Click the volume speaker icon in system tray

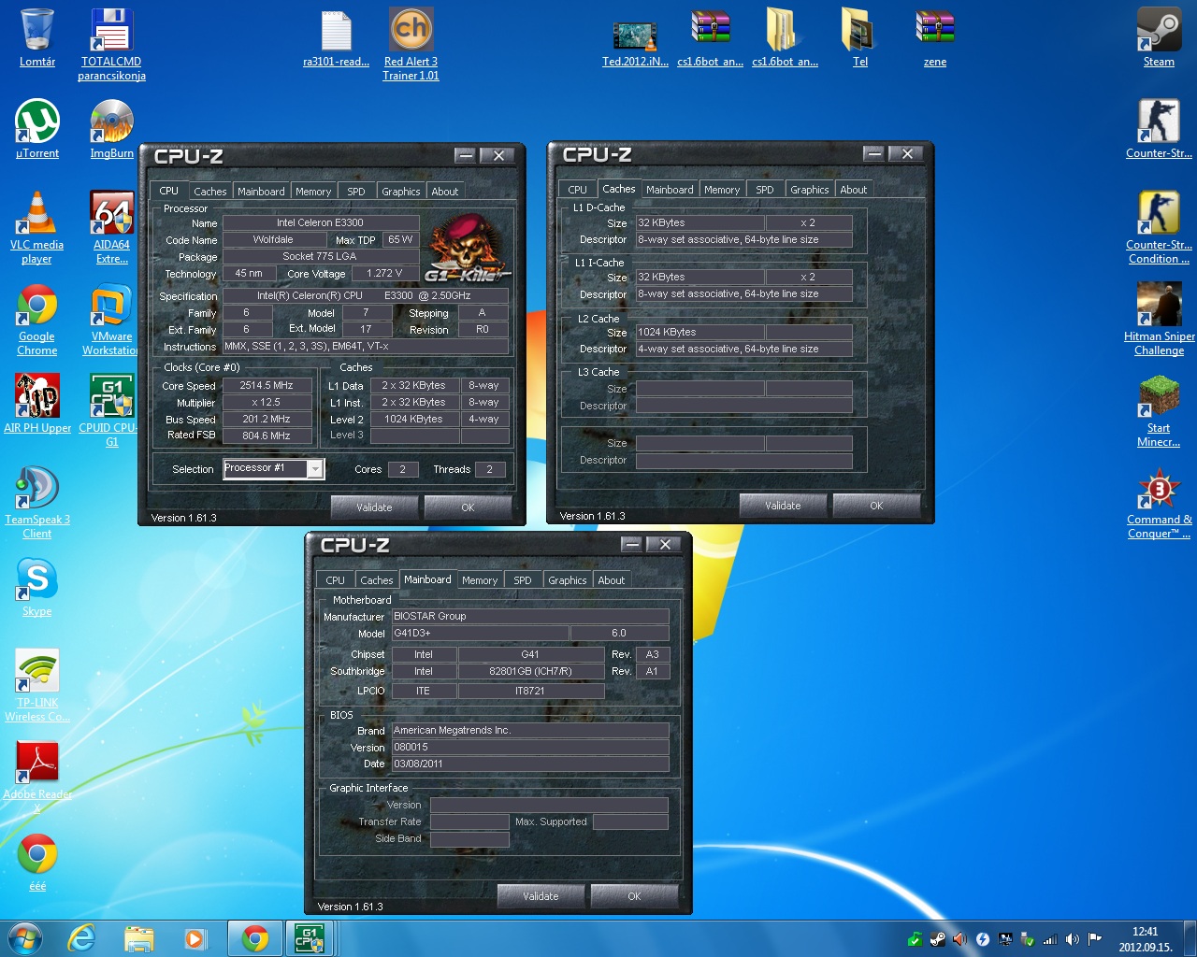tap(1072, 939)
